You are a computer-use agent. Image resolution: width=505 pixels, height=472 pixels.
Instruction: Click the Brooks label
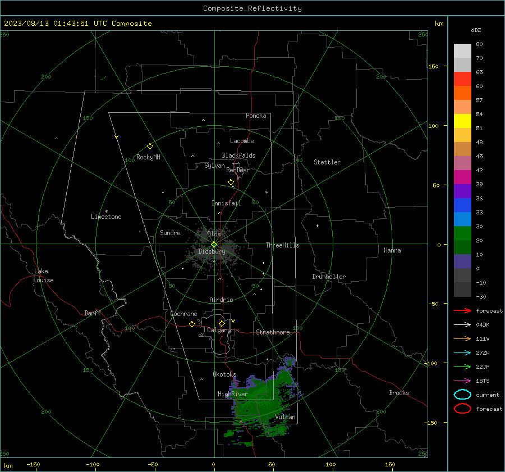[399, 393]
